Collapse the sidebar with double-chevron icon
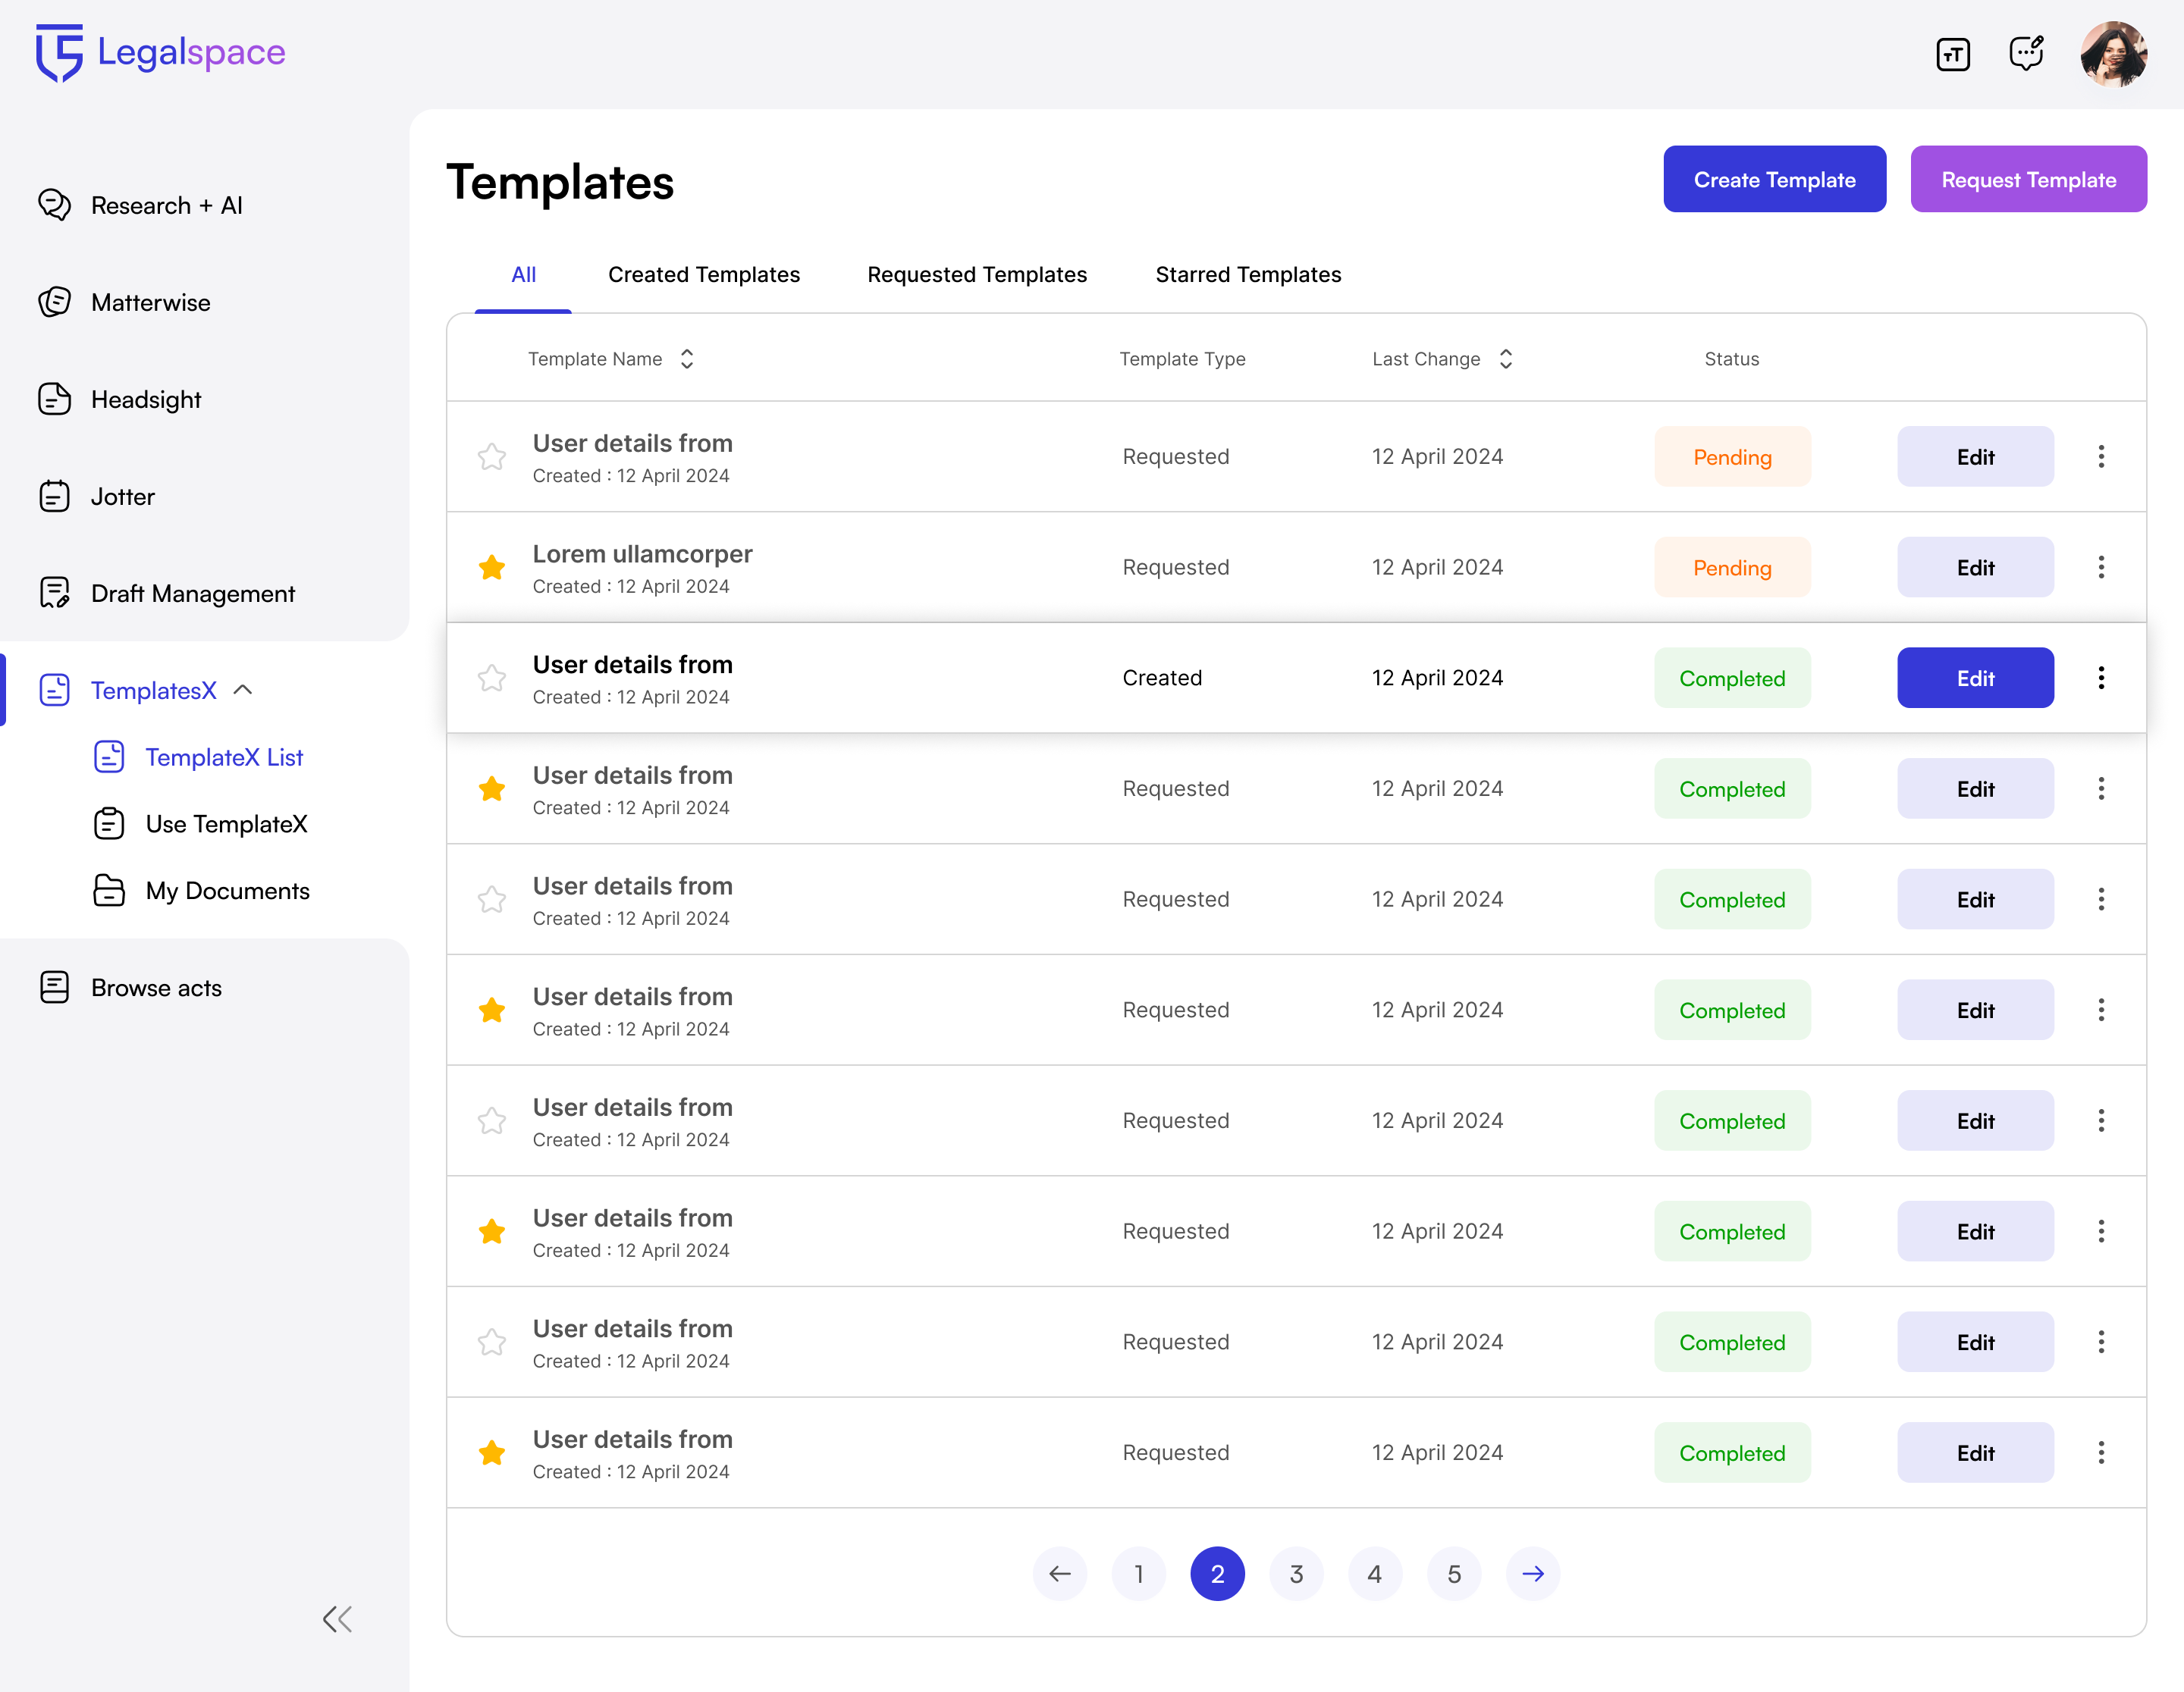Viewport: 2184px width, 1692px height. pos(337,1618)
